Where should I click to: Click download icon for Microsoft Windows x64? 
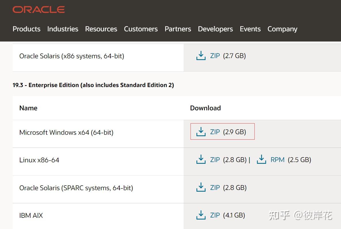[201, 132]
